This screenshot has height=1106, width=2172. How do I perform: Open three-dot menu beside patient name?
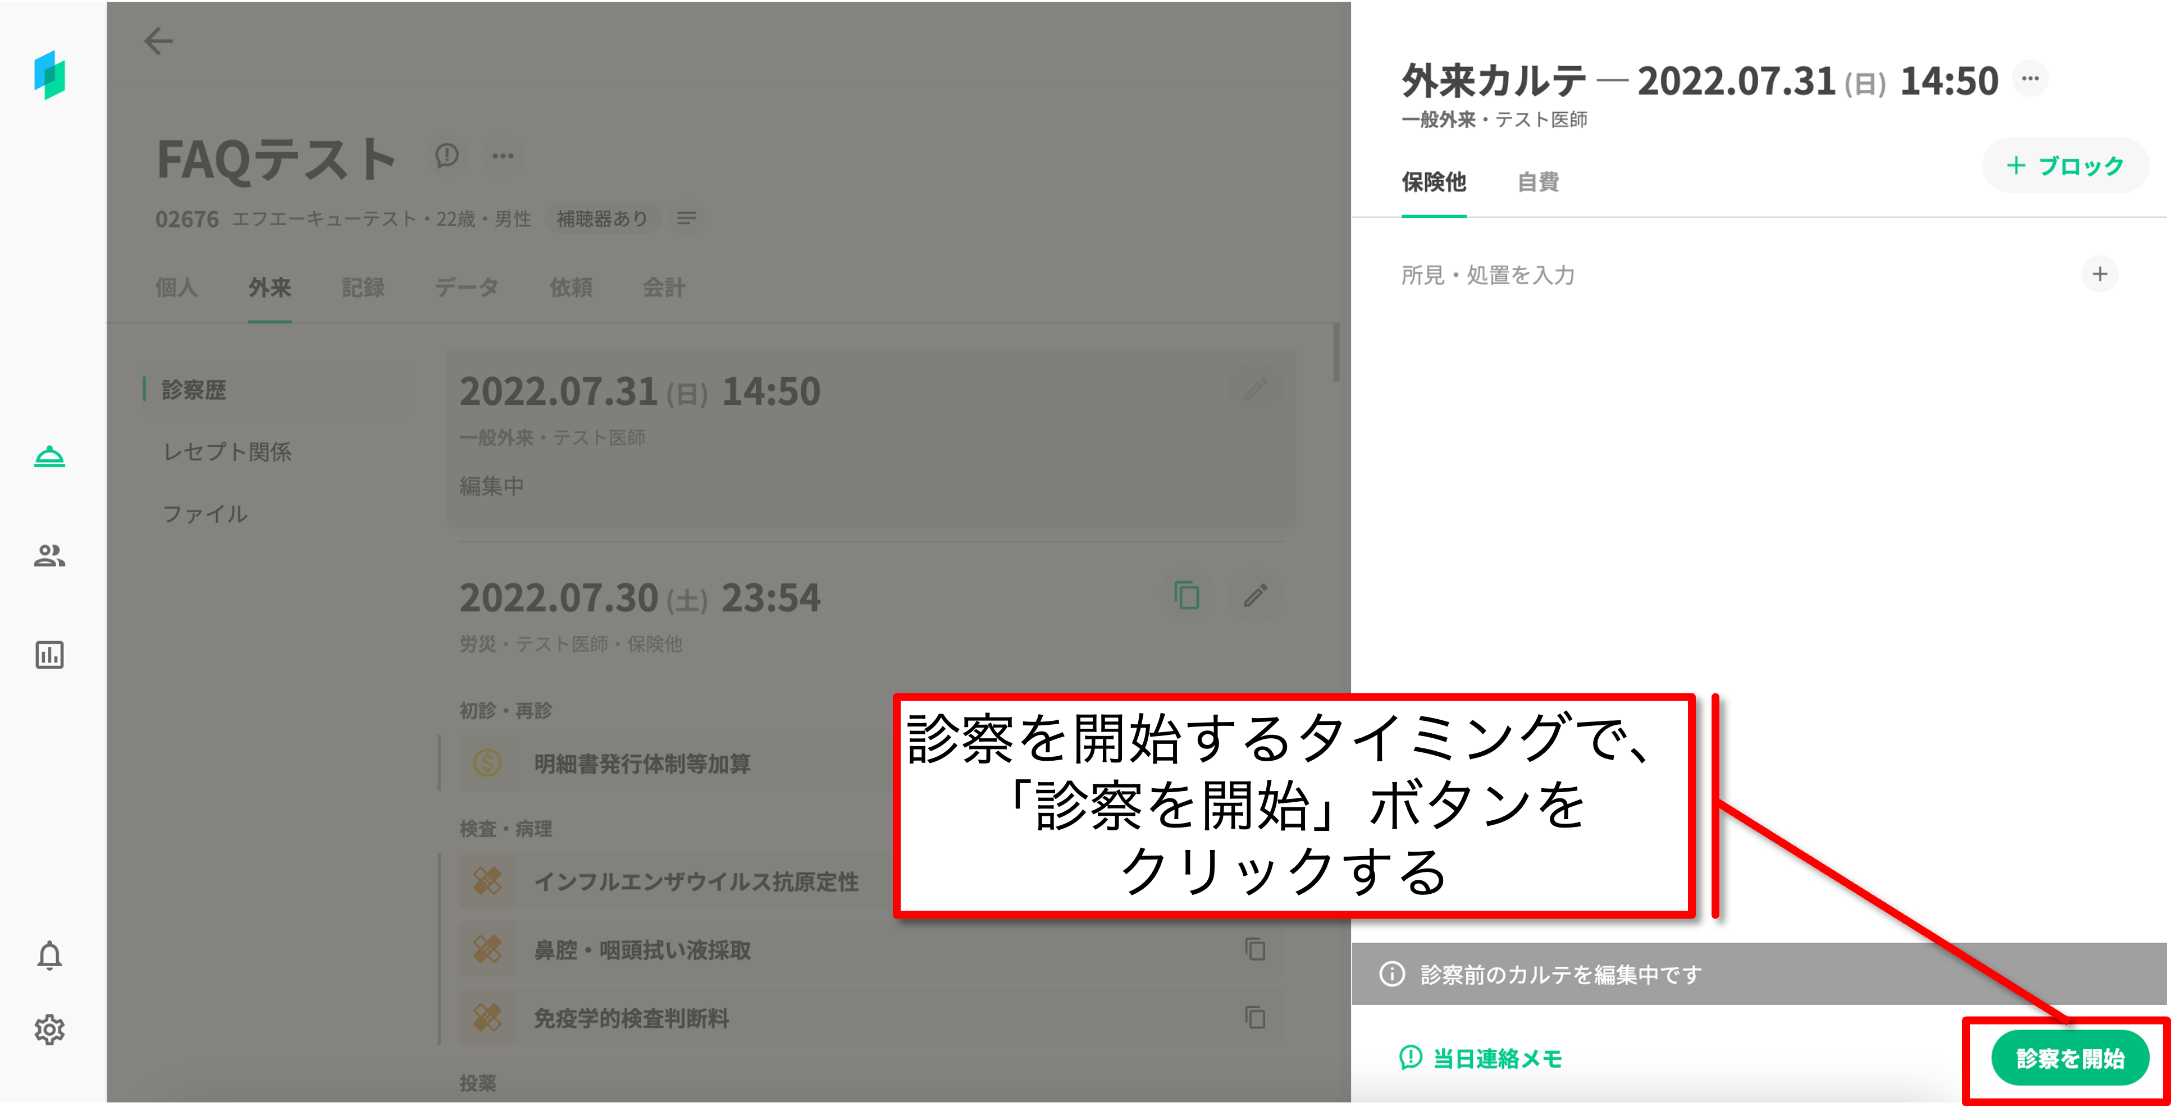coord(503,155)
